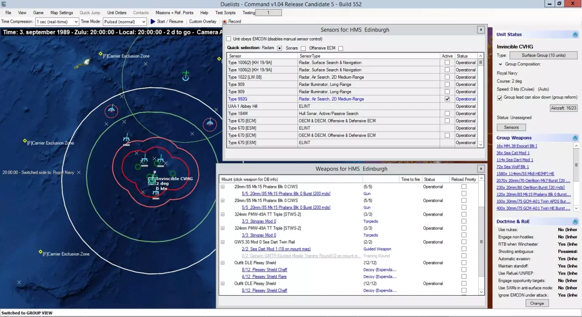Enable the 'Unit obeys EMCON' checkbox
The height and width of the screenshot is (317, 582).
(x=229, y=39)
